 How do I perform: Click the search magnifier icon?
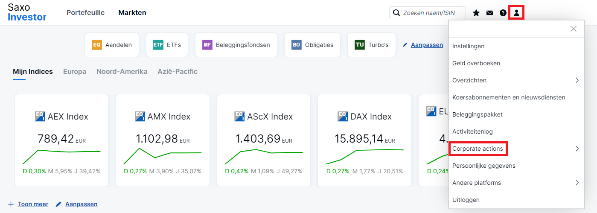pos(396,13)
